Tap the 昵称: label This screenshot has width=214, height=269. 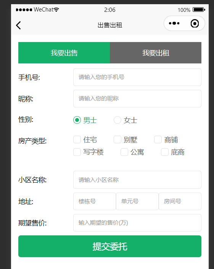pos(26,99)
